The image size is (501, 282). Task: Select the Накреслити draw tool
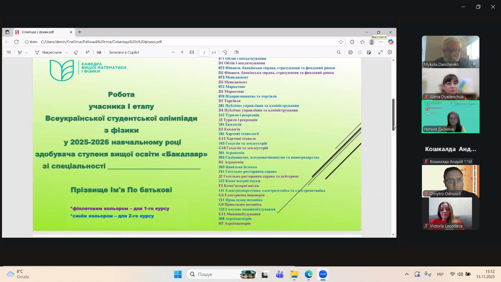click(48, 52)
